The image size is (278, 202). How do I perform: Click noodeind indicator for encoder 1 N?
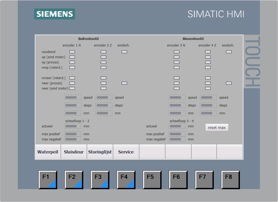72,52
